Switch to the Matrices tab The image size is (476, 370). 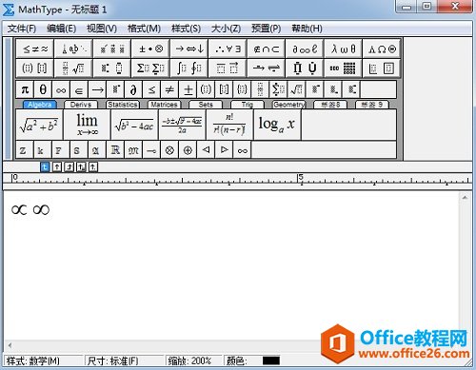tap(164, 105)
